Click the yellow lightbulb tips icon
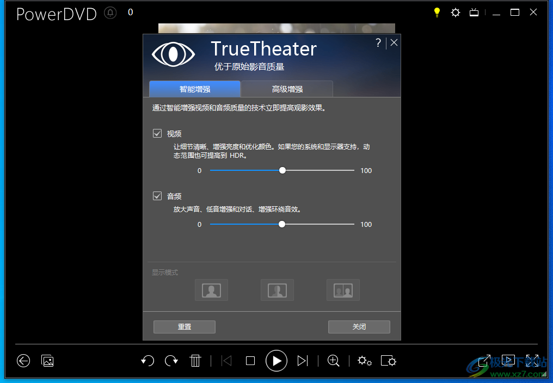 coord(437,13)
